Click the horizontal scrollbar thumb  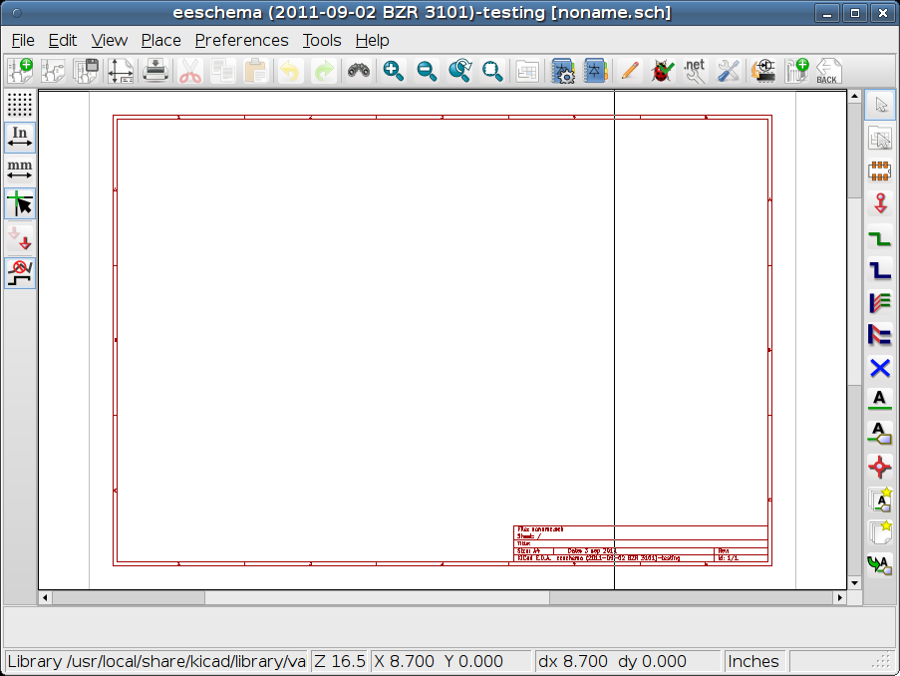point(377,597)
